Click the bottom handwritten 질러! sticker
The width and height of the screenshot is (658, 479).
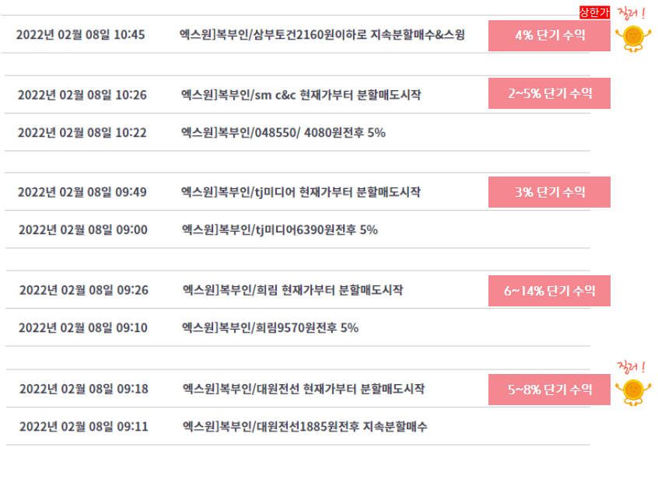point(631,367)
